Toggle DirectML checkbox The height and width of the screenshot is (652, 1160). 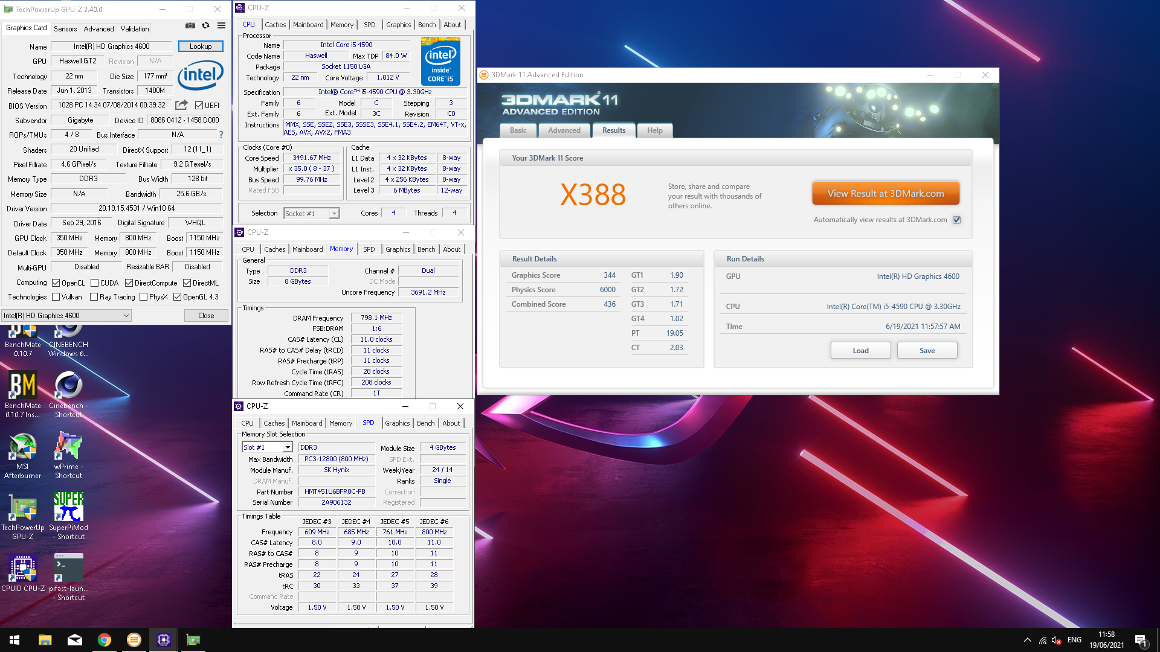point(187,283)
